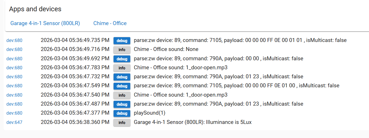Image resolution: width=369 pixels, height=138 pixels.
Task: Click dev:680 link at 05:36:47.732 PM
Action: [14, 77]
